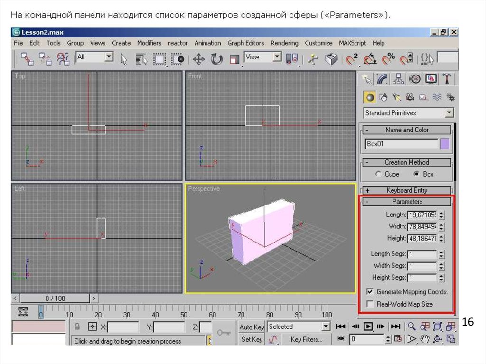Select the Move tool in the toolbar

pyautogui.click(x=198, y=59)
